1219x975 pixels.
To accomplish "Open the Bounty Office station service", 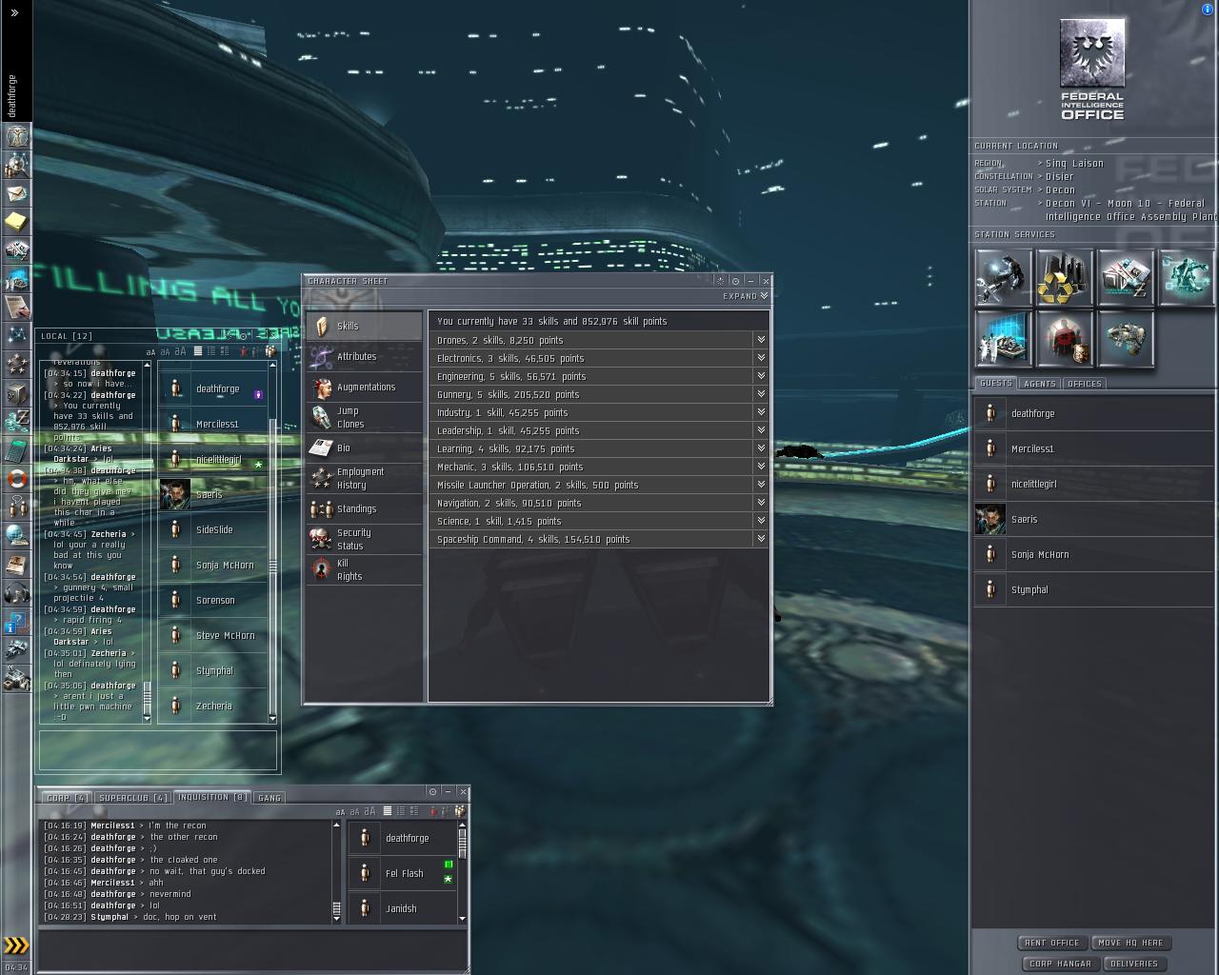I will (x=1065, y=338).
